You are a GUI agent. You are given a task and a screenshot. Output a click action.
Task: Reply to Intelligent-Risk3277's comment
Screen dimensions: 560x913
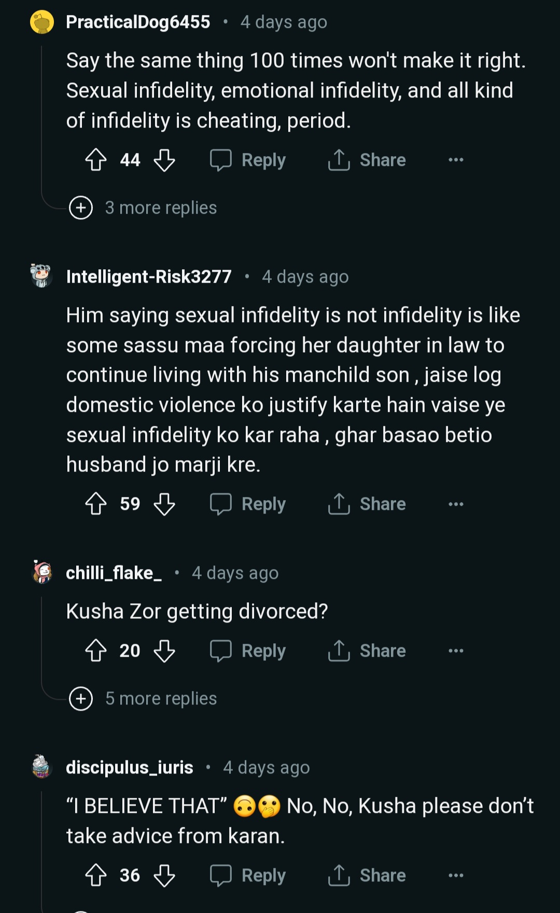pyautogui.click(x=248, y=504)
